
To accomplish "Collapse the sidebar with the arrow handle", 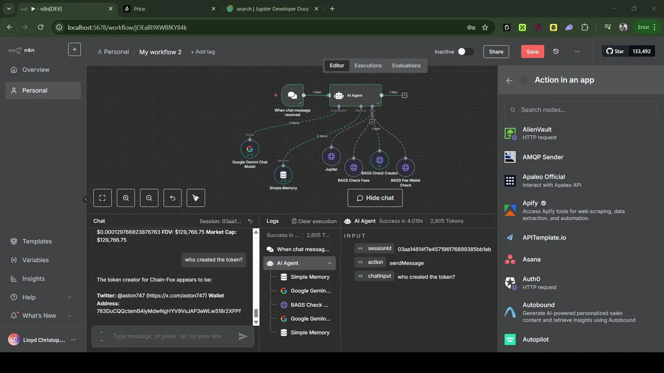I will (86, 199).
